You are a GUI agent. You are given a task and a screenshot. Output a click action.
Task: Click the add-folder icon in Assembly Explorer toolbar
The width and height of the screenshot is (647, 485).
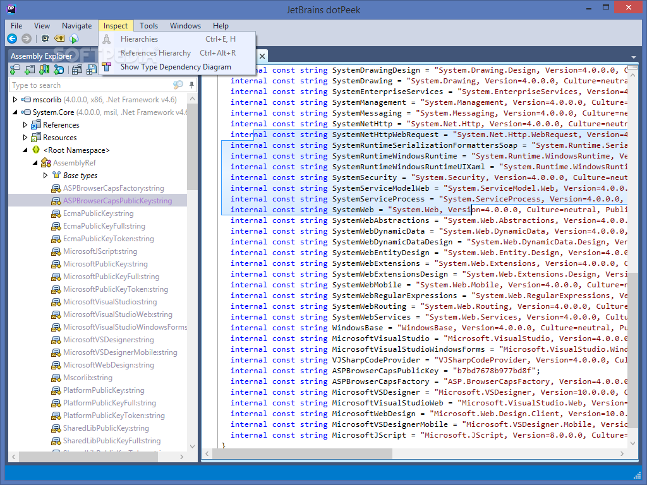click(30, 69)
